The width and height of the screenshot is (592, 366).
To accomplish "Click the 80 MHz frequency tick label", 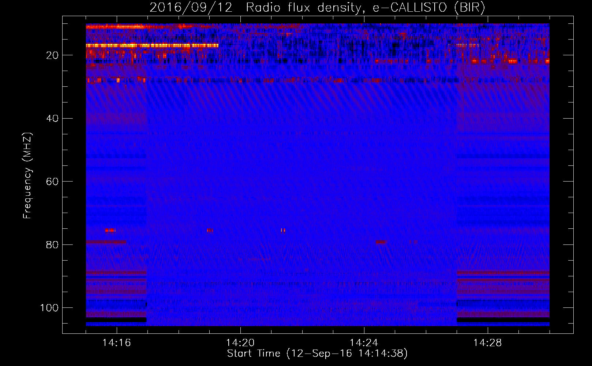I will click(x=53, y=244).
